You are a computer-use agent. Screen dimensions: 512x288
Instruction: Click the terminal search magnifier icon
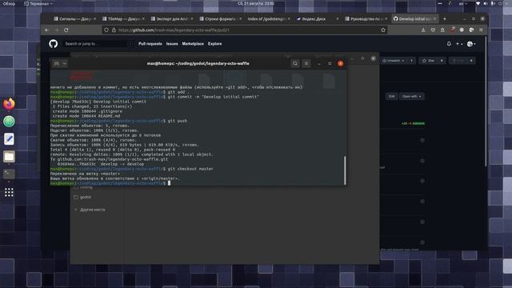[x=295, y=64]
